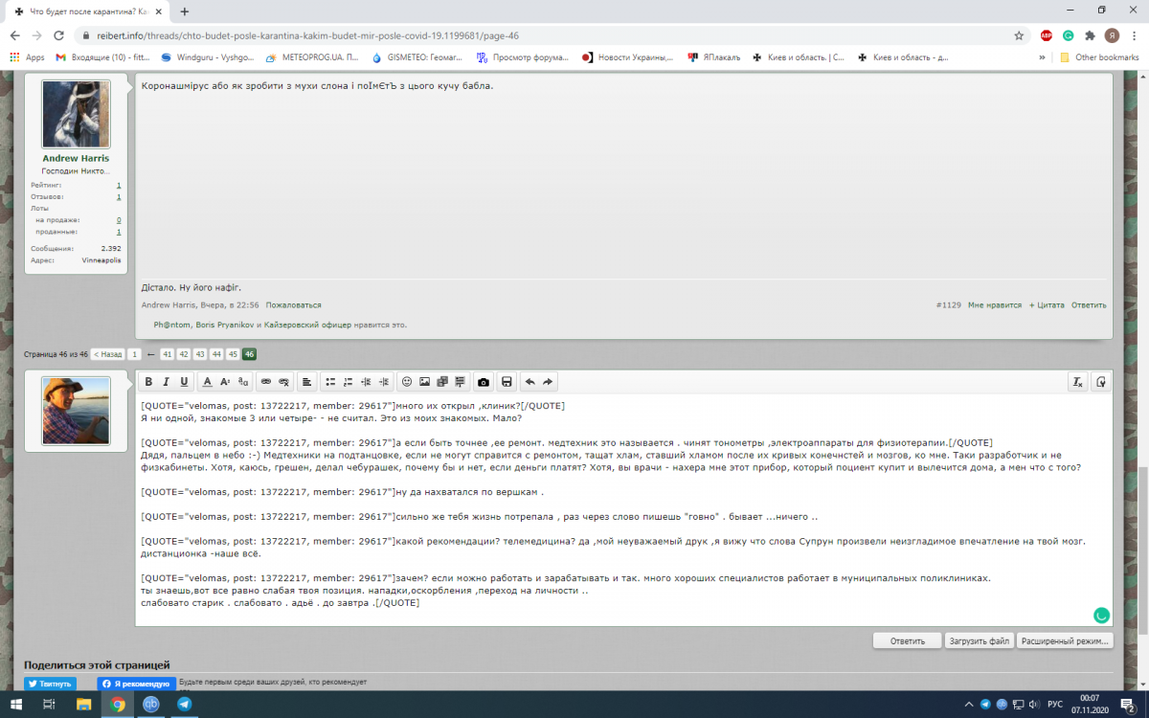Viewport: 1149px width, 718px height.
Task: Open the Chrome extensions puzzle menu
Action: point(1090,35)
